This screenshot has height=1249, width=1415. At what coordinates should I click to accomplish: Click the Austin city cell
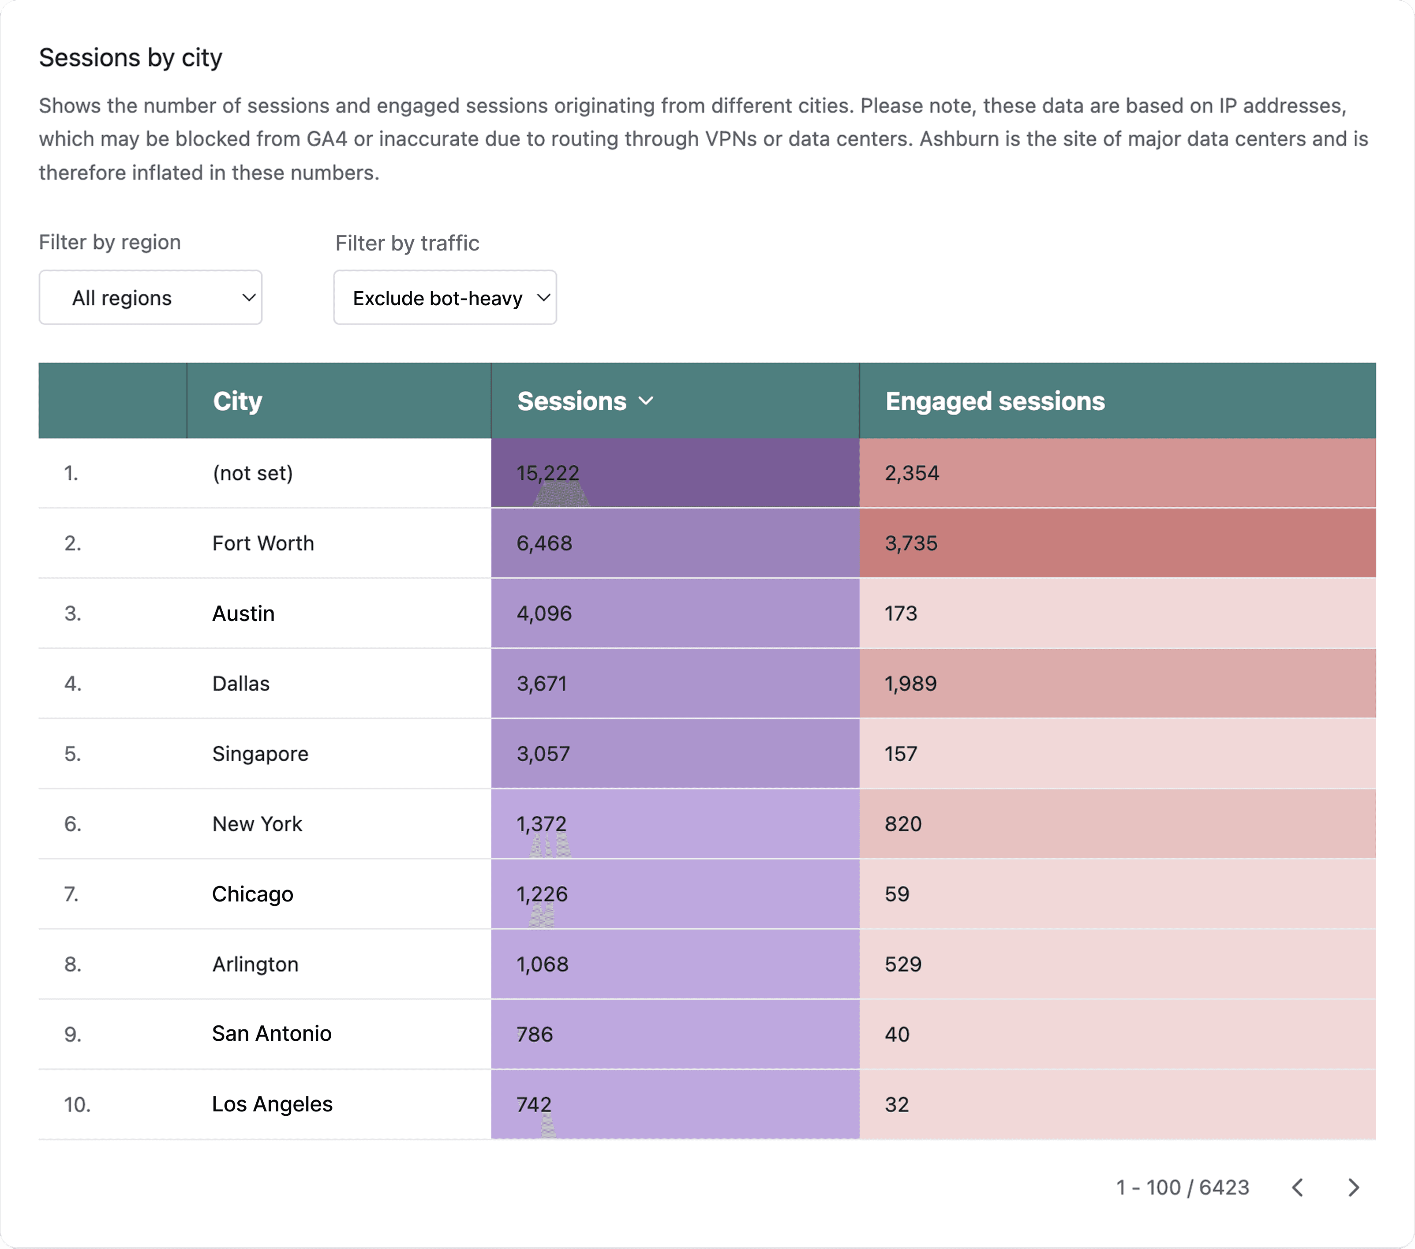coord(243,613)
